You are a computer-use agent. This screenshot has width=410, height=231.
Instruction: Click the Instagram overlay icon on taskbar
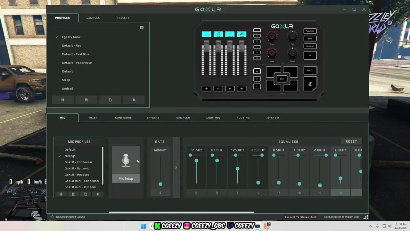187,226
